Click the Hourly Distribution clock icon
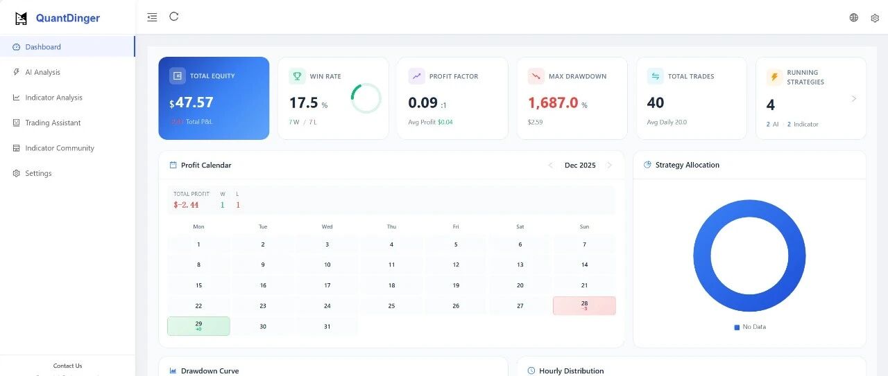The image size is (888, 376). pos(531,370)
